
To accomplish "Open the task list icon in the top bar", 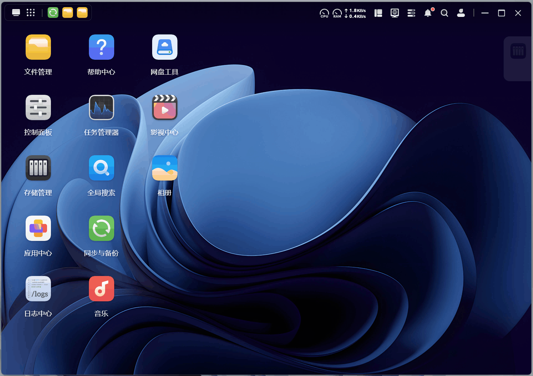I will pyautogui.click(x=411, y=13).
